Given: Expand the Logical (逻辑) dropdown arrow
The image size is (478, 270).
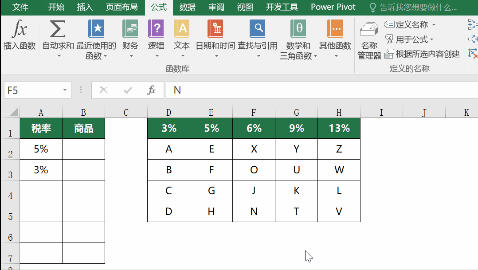Looking at the screenshot, I should click(x=157, y=56).
